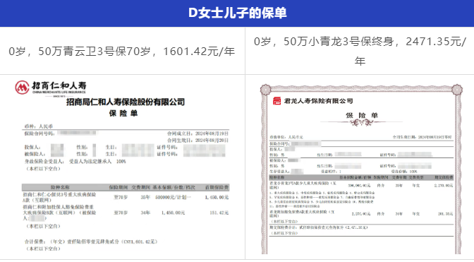Click the top-right corner ornament of certificate
Image resolution: width=474 pixels, height=262 pixels.
pos(457,90)
